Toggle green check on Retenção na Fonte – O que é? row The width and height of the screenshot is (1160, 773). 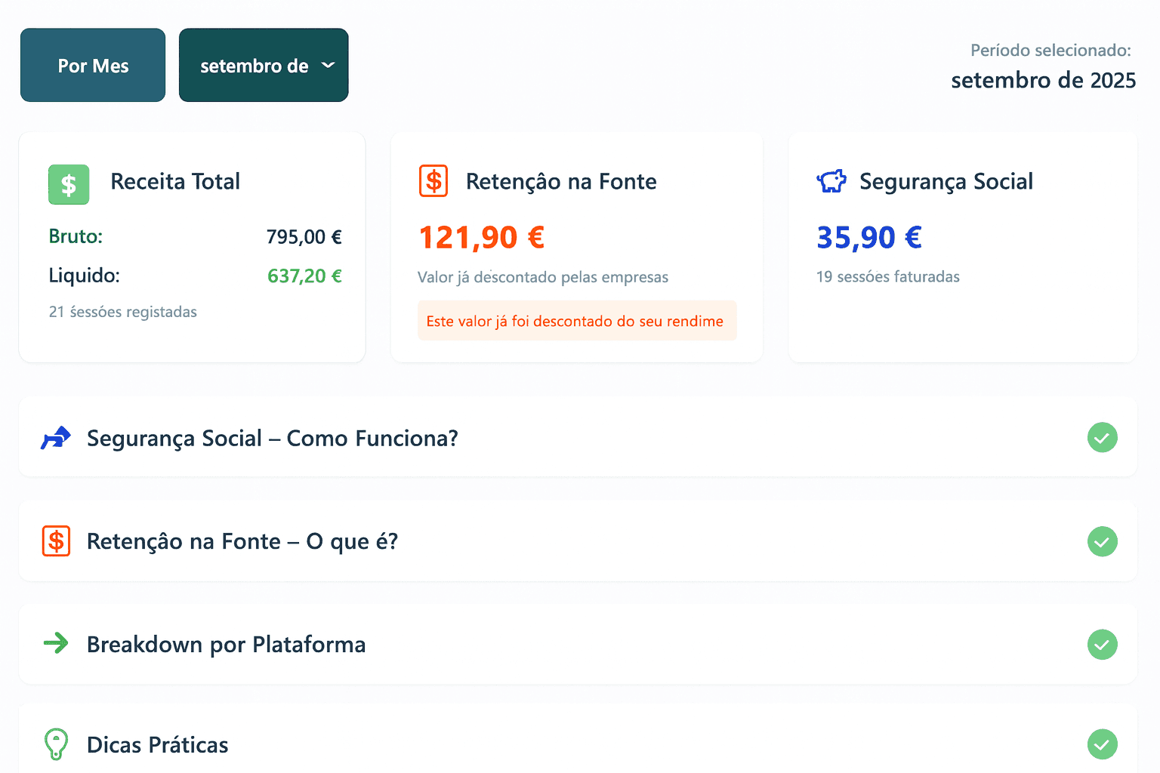(1102, 541)
